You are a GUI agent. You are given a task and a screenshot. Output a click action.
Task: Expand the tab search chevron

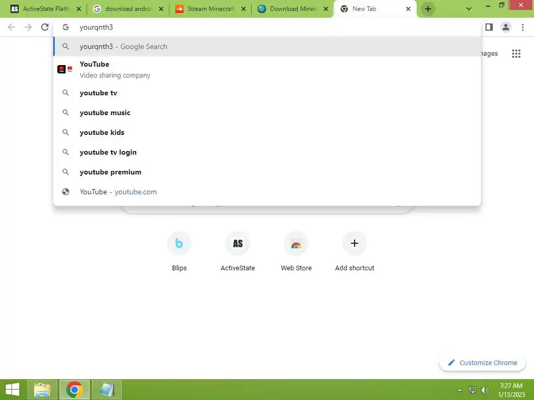click(x=469, y=9)
